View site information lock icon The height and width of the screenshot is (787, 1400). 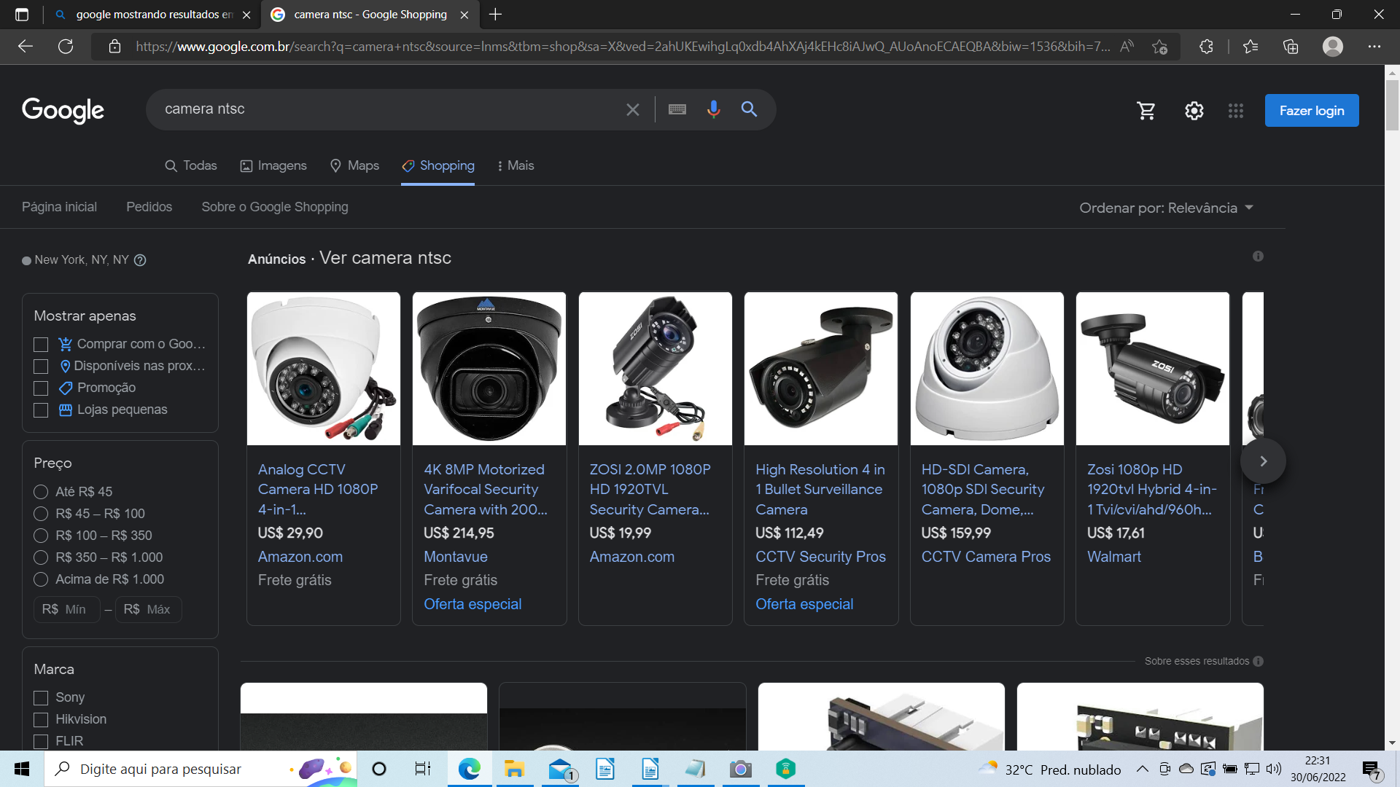click(x=114, y=47)
